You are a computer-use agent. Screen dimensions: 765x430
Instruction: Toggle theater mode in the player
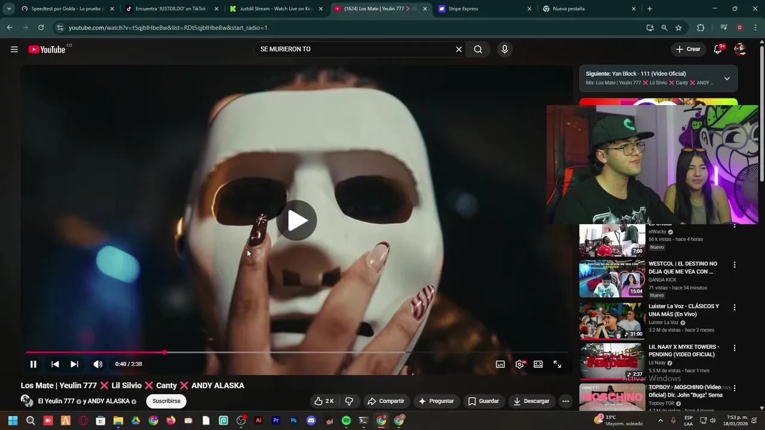pos(538,364)
